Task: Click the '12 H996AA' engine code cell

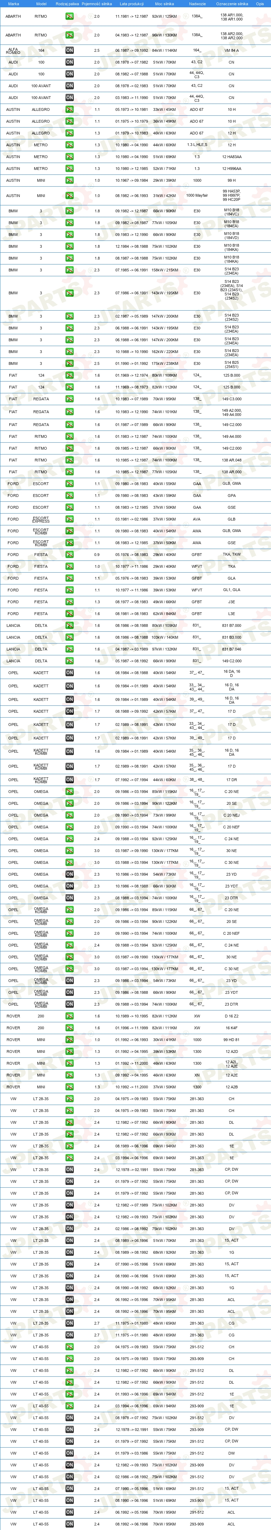Action: (x=231, y=169)
